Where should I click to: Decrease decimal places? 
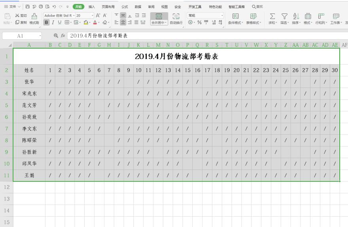coord(220,22)
